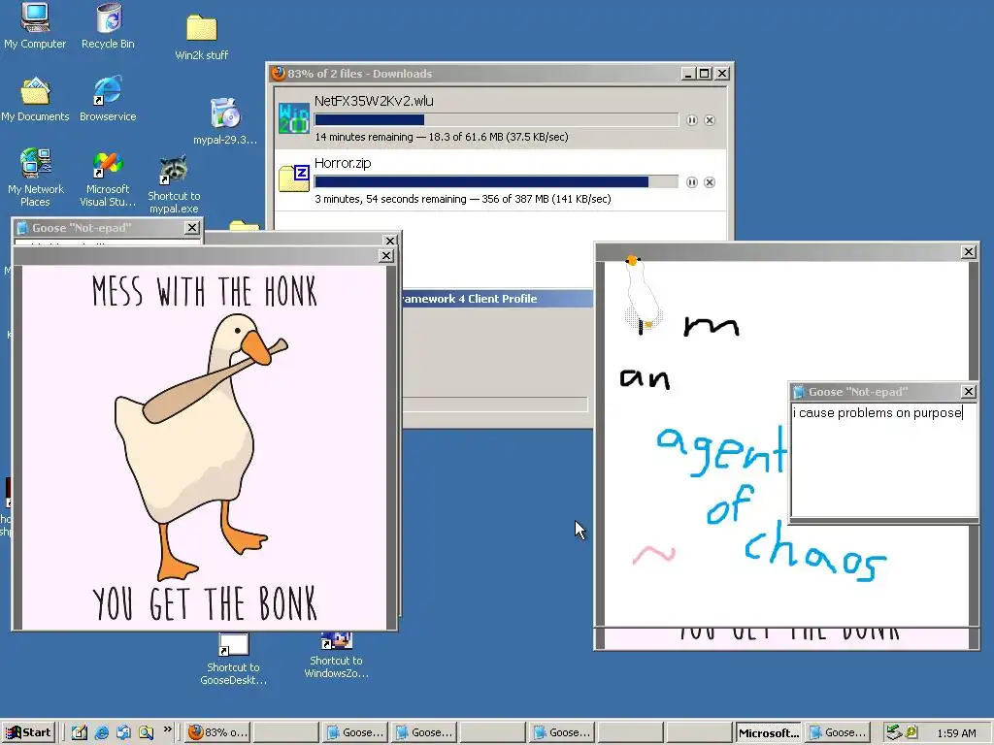Close the Downloads window
The width and height of the screenshot is (994, 745).
coord(722,74)
